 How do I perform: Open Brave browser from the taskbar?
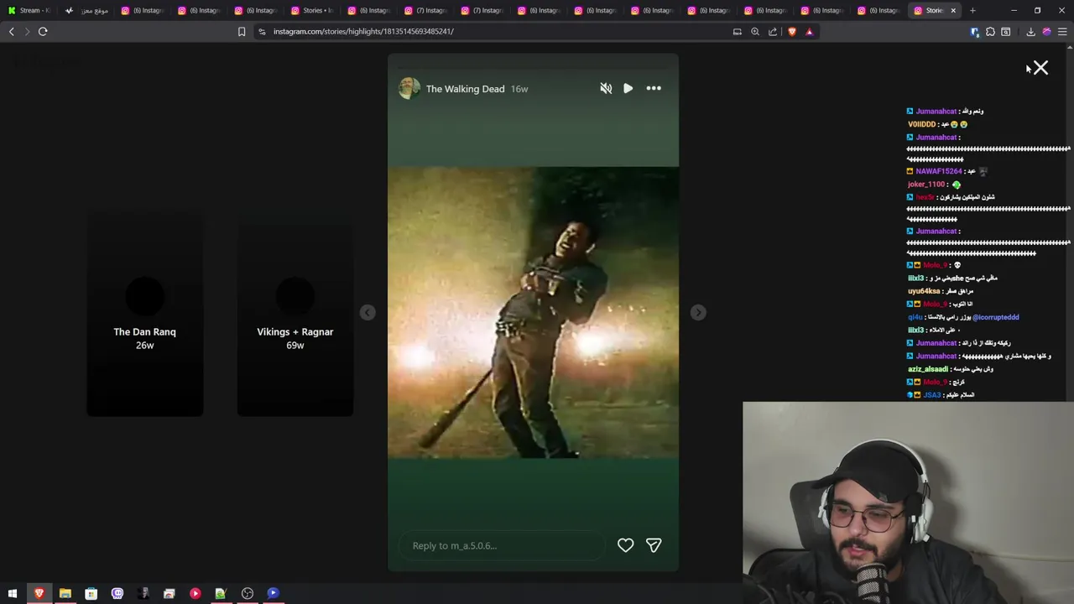39,593
